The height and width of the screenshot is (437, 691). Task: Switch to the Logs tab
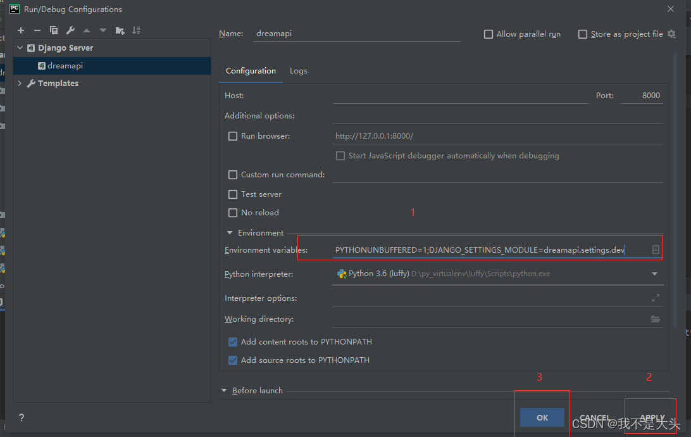[298, 71]
